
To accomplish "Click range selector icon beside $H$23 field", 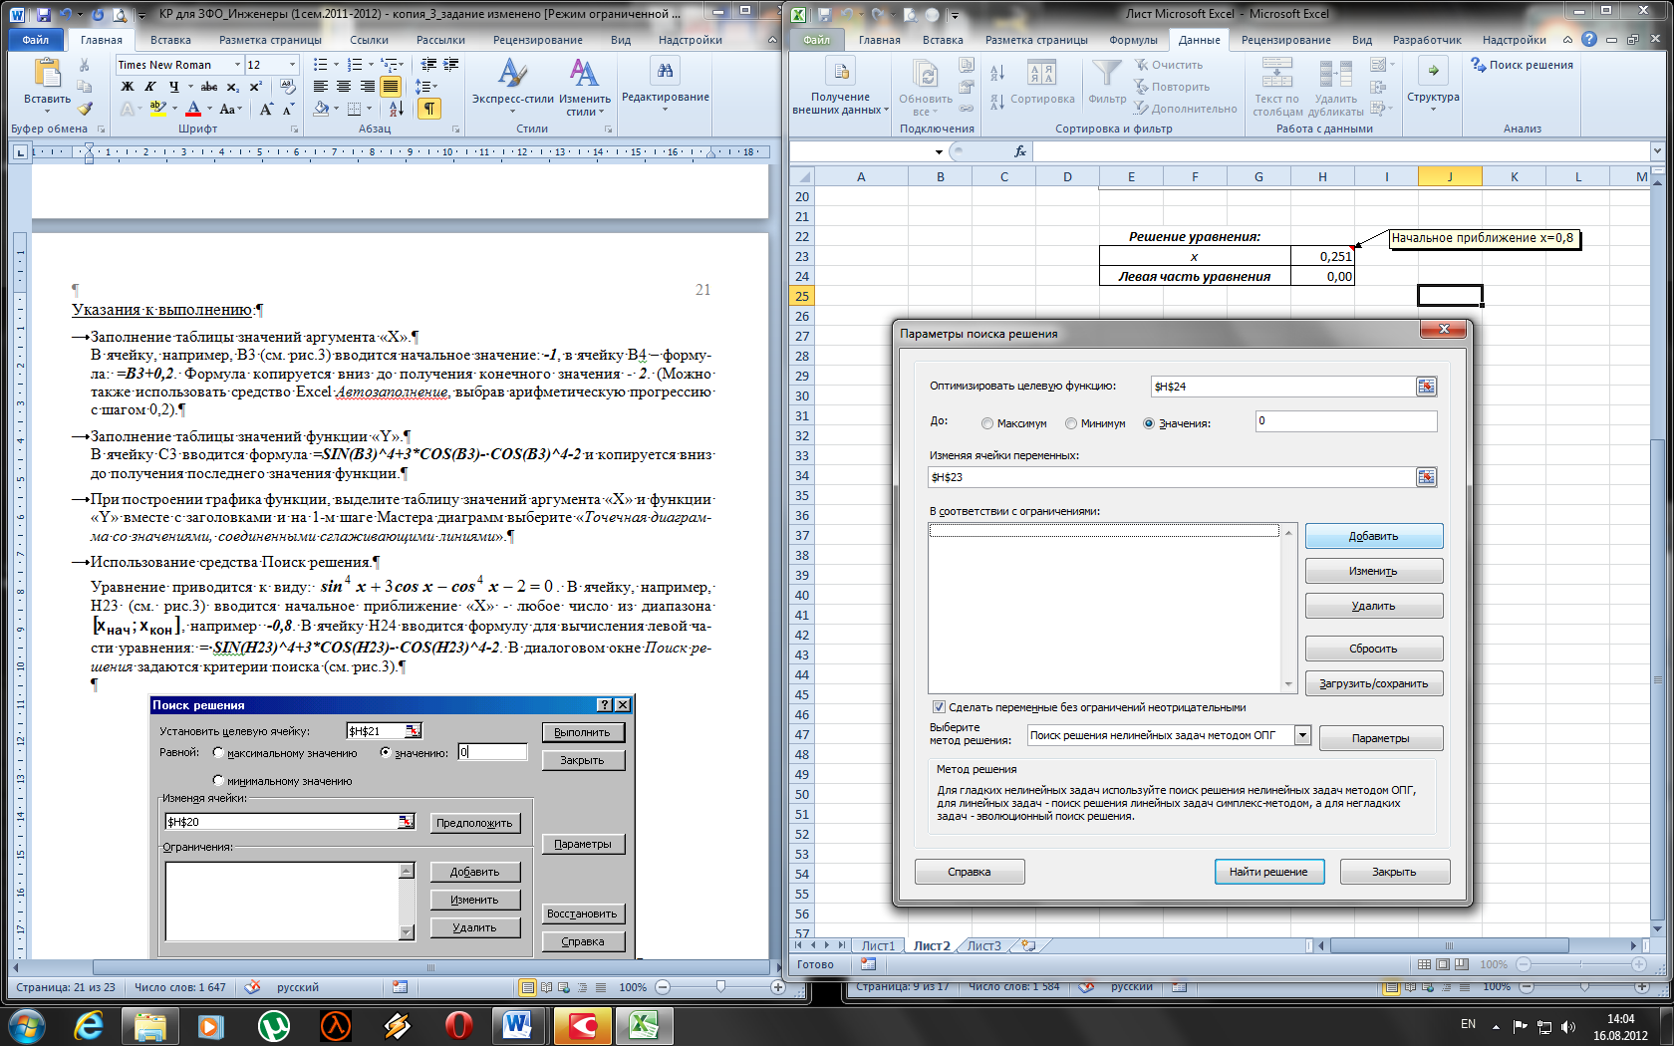I will (1426, 477).
